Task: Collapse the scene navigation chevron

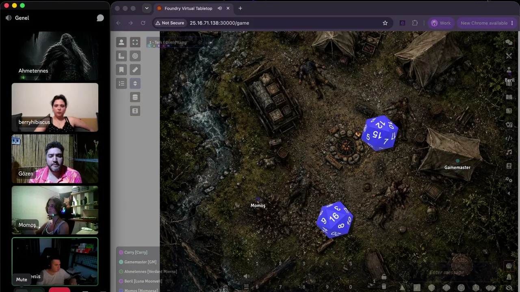Action: pos(210,43)
